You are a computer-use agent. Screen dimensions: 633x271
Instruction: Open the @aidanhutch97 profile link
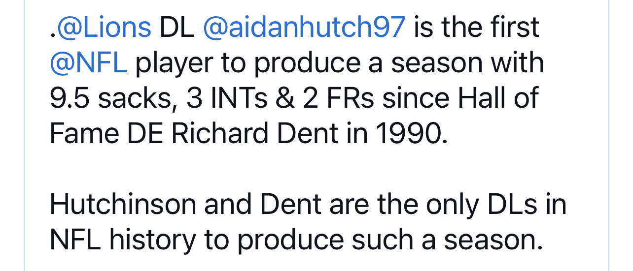[304, 28]
